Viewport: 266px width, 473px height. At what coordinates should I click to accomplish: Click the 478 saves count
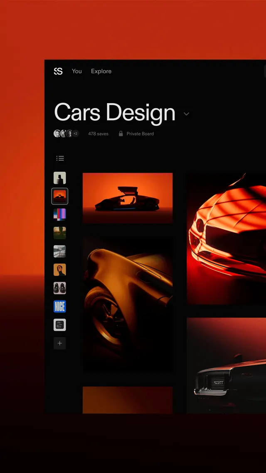tap(98, 134)
